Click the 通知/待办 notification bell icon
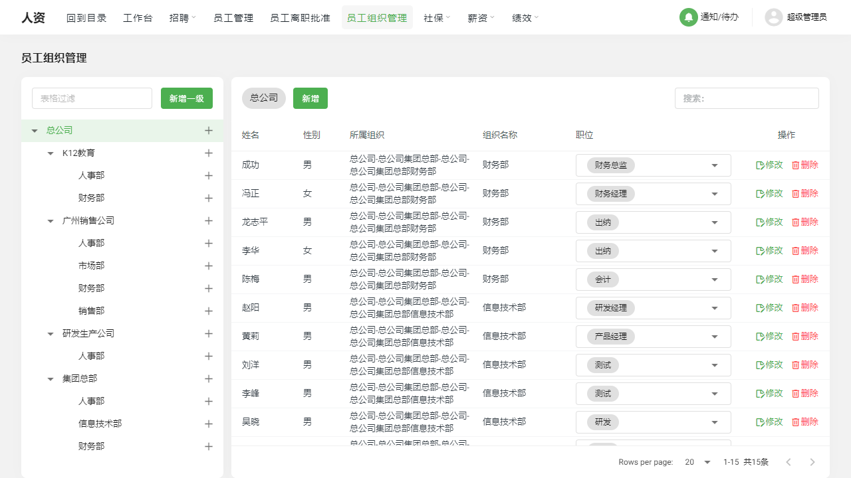The width and height of the screenshot is (851, 478). tap(688, 17)
